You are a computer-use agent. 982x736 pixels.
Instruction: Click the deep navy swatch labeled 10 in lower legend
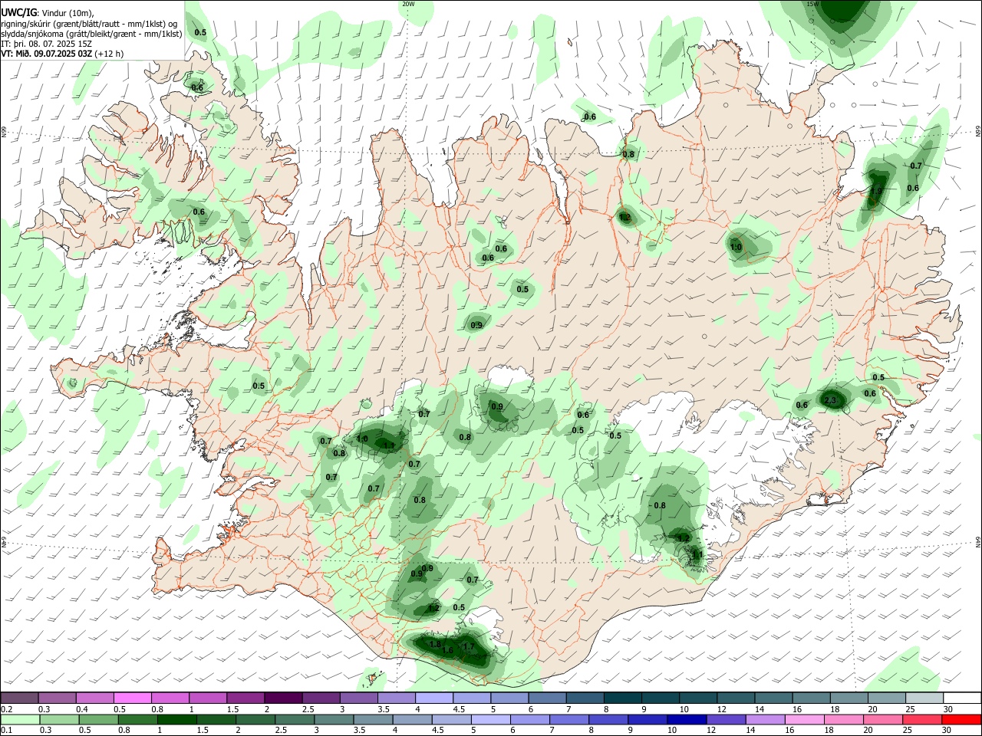(687, 719)
